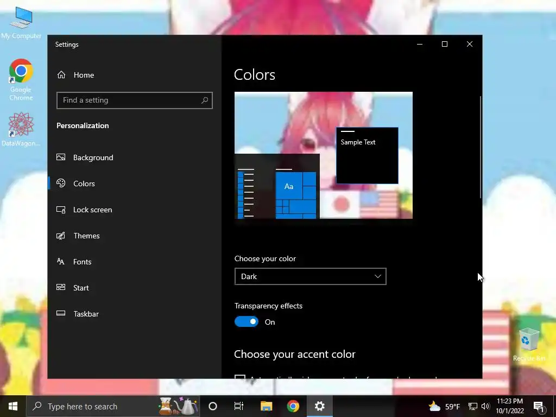Click the color preview thumbnail image
Viewport: 556px width, 417px height.
[324, 155]
